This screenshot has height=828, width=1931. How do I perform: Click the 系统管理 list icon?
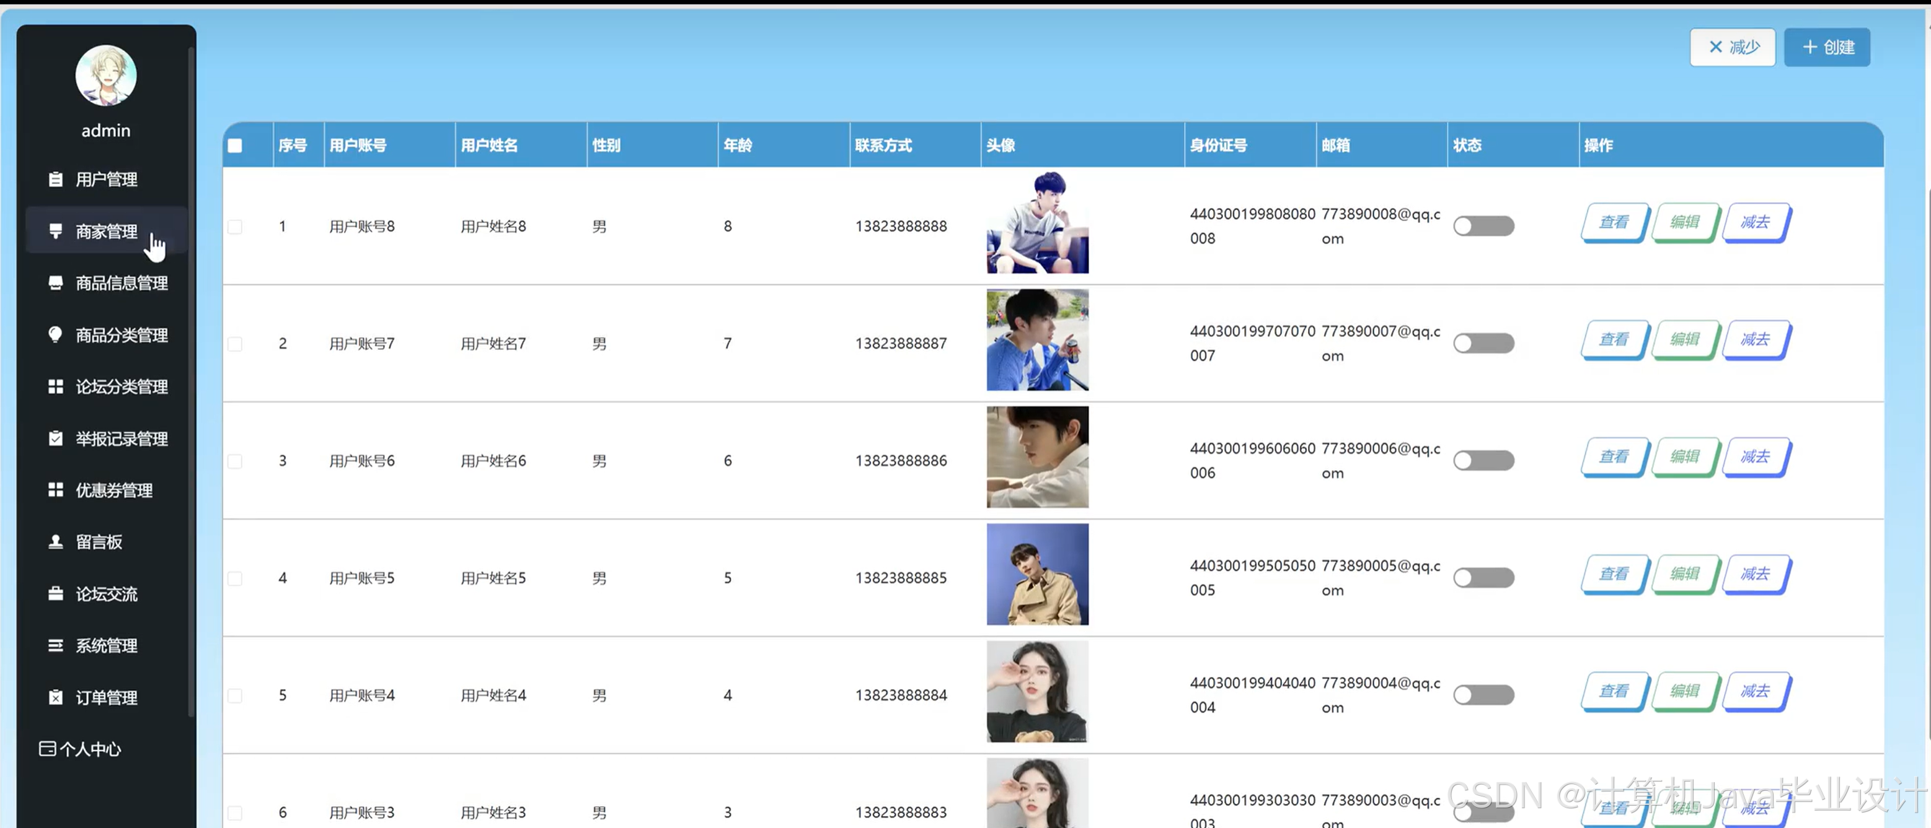click(55, 645)
